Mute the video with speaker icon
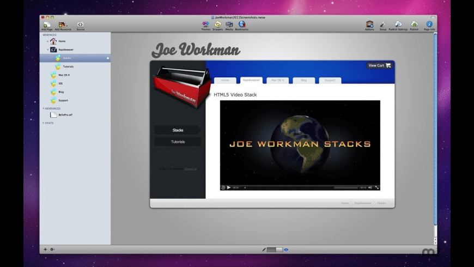Viewport: 474px width, 267px height. pos(370,187)
